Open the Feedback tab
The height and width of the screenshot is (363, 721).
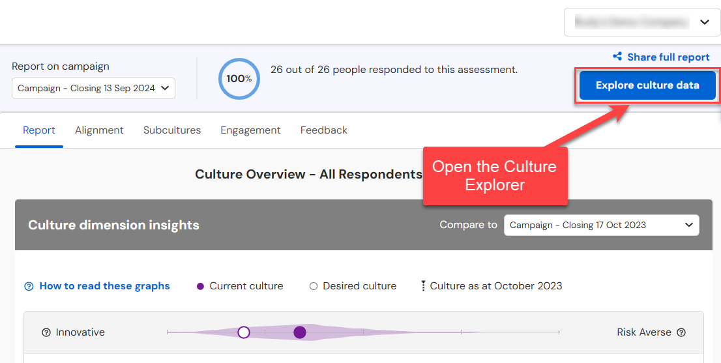tap(324, 130)
